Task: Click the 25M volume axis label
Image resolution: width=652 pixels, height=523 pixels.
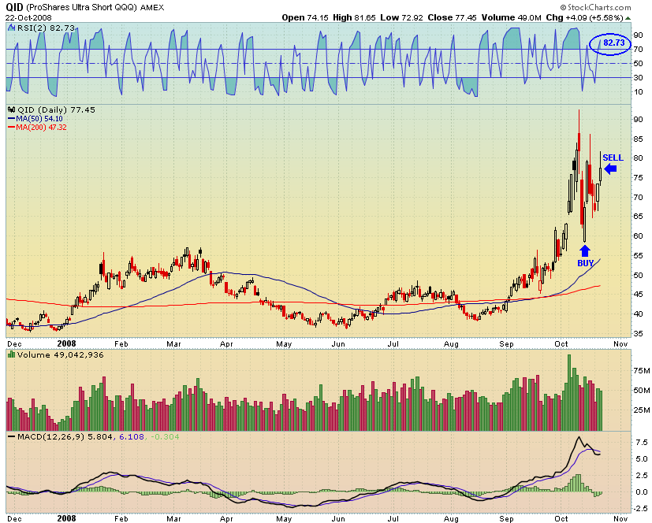Action: [642, 410]
